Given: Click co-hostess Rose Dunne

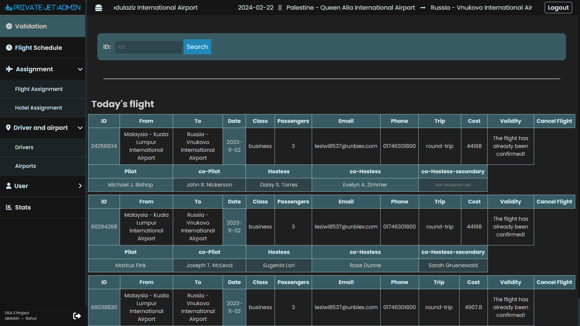Looking at the screenshot, I should point(365,265).
